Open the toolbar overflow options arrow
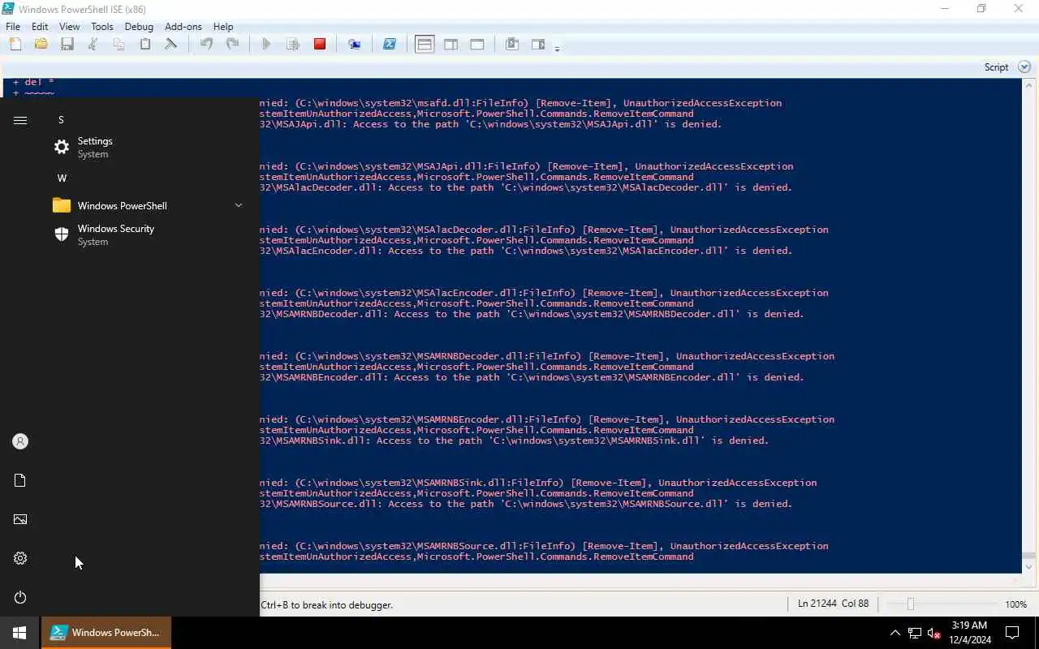 [x=557, y=49]
